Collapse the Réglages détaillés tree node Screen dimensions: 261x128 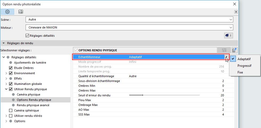tap(4, 57)
